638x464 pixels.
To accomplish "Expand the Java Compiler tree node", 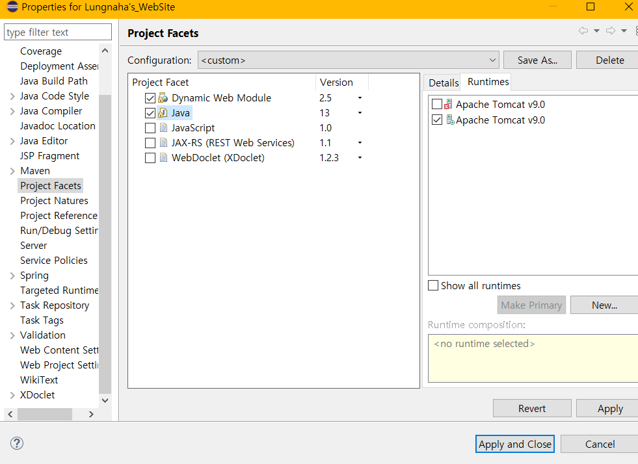I will [x=12, y=111].
